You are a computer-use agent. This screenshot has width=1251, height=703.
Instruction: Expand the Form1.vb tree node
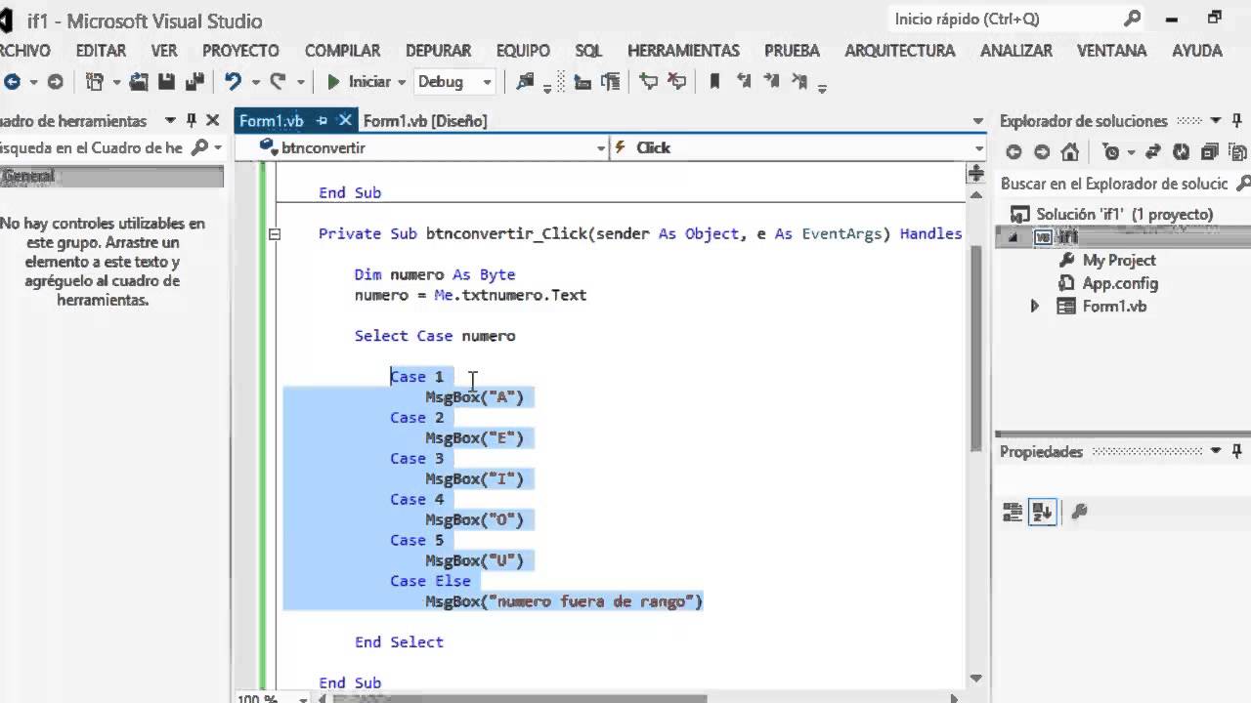pyautogui.click(x=1035, y=307)
